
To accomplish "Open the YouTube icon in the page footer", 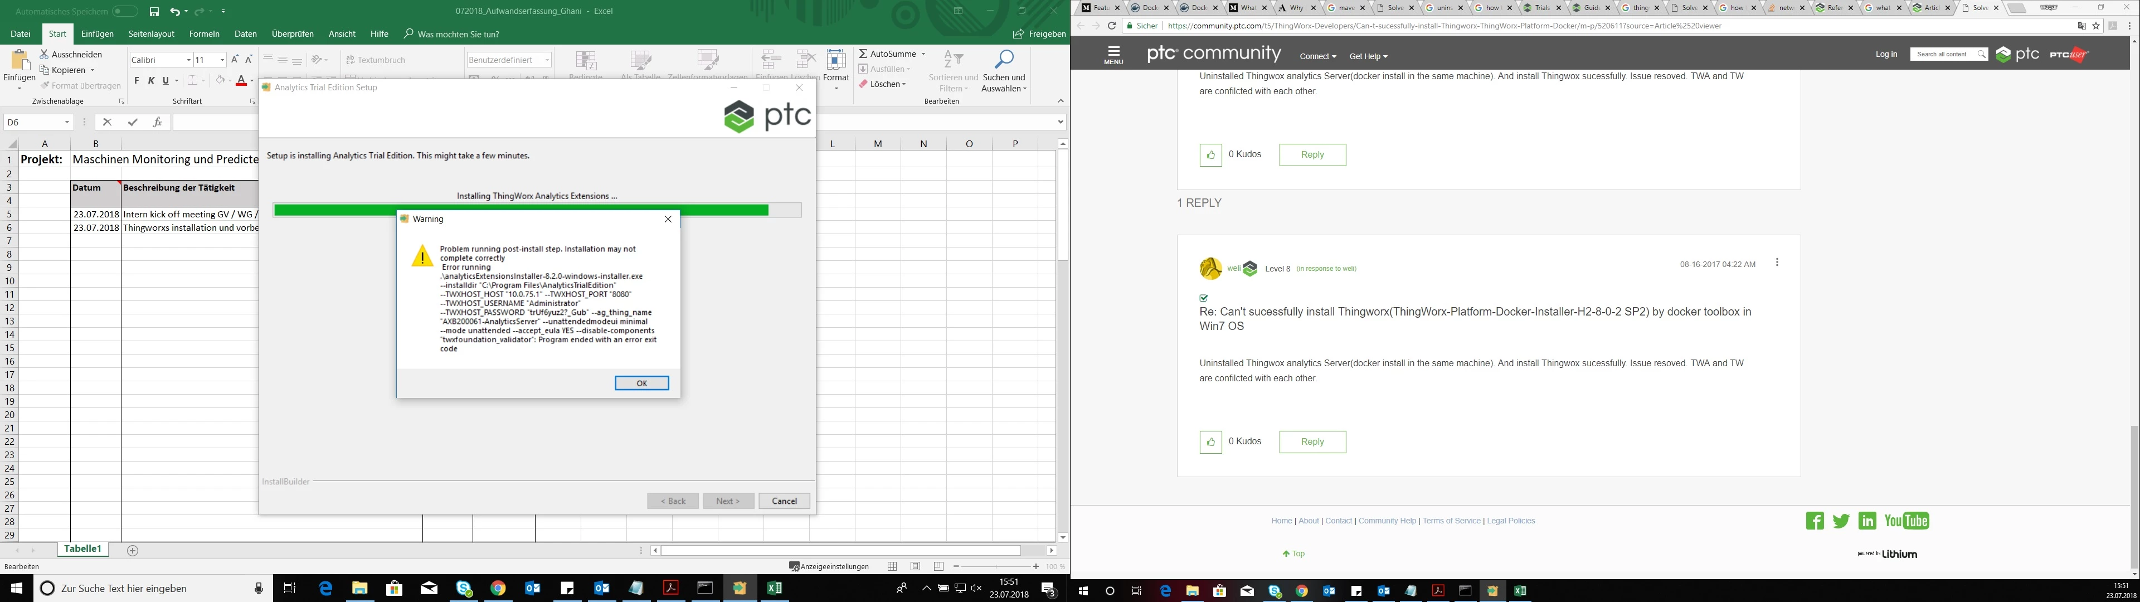I will click(x=1906, y=521).
